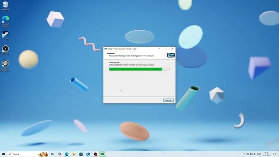Show hidden system tray icons

pyautogui.click(x=244, y=154)
